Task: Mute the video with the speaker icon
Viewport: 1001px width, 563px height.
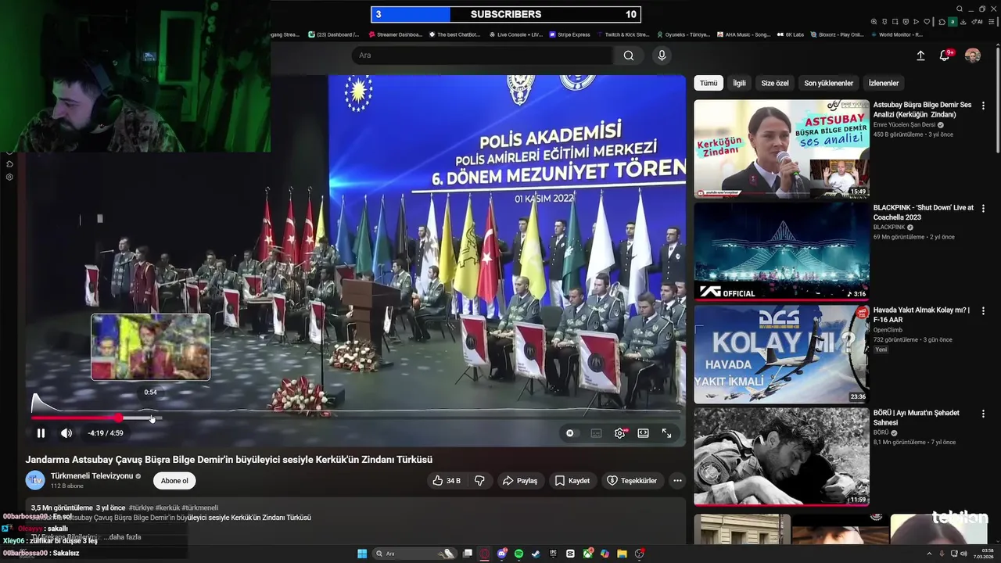Action: (x=66, y=433)
